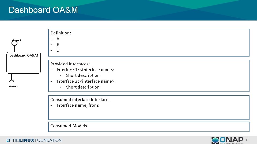Viewport: 257px width, 144px height.
Task: Select definition bullet C
Action: [x=58, y=50]
